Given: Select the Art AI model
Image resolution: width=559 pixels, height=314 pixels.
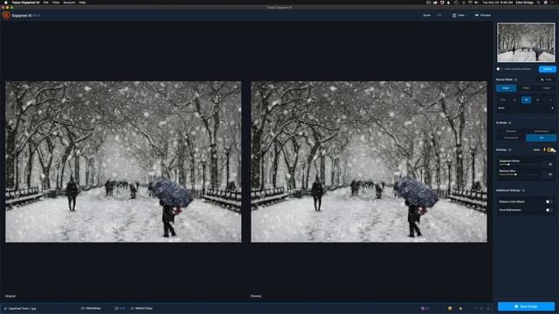Looking at the screenshot, I should (541, 138).
